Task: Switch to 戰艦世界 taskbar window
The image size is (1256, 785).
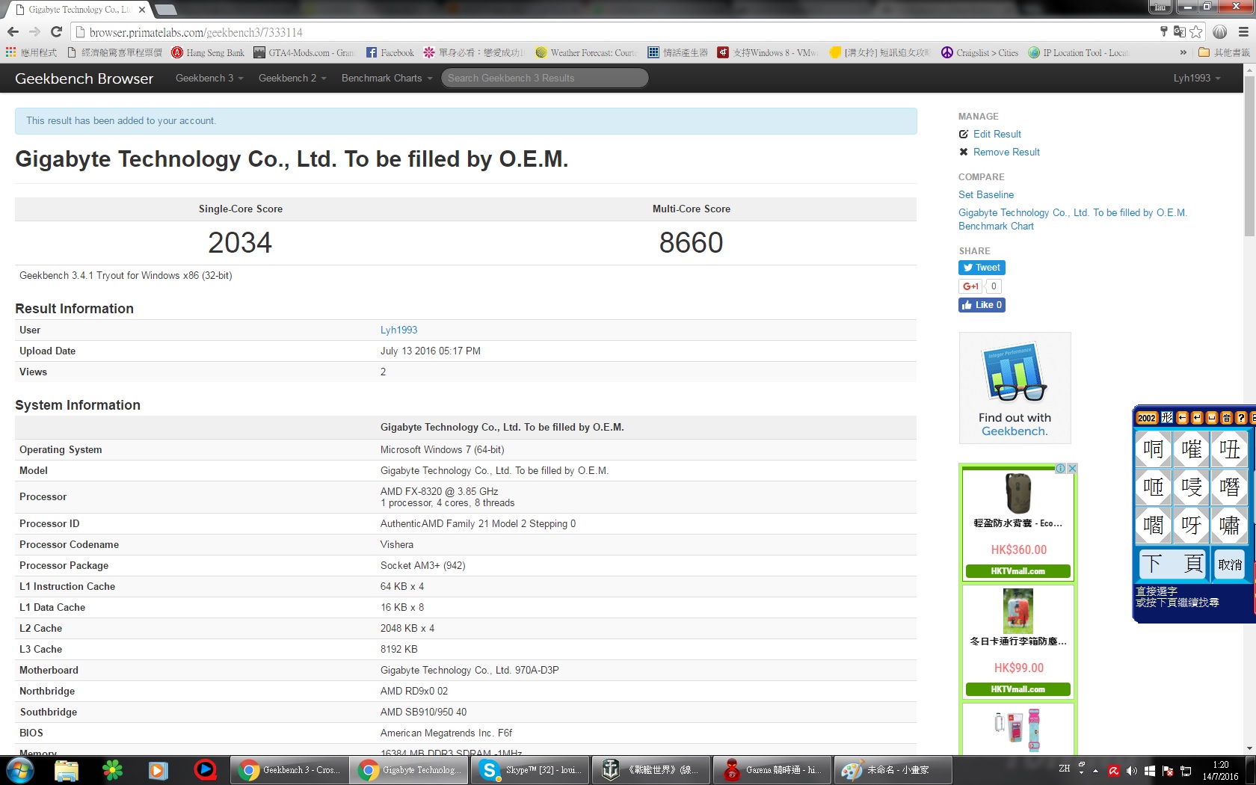Action: [x=651, y=770]
